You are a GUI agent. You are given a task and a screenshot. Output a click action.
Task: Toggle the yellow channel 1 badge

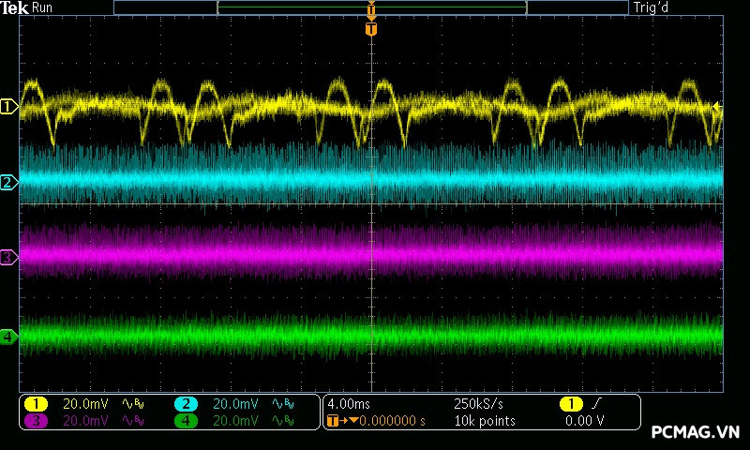36,404
